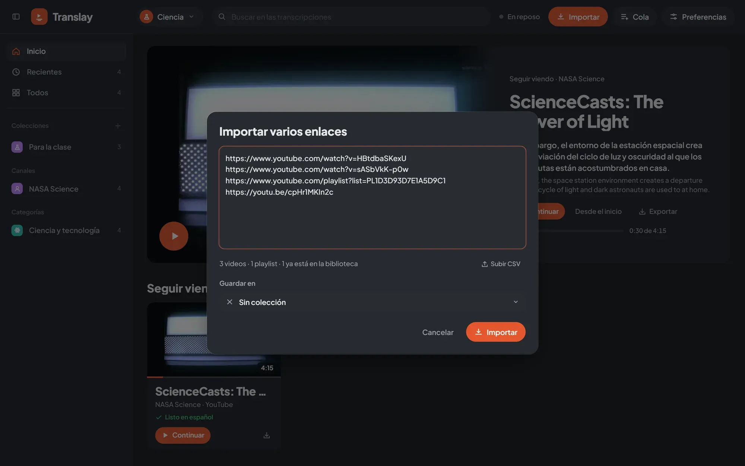This screenshot has width=745, height=466.
Task: Open Todos in sidebar
Action: (x=66, y=93)
